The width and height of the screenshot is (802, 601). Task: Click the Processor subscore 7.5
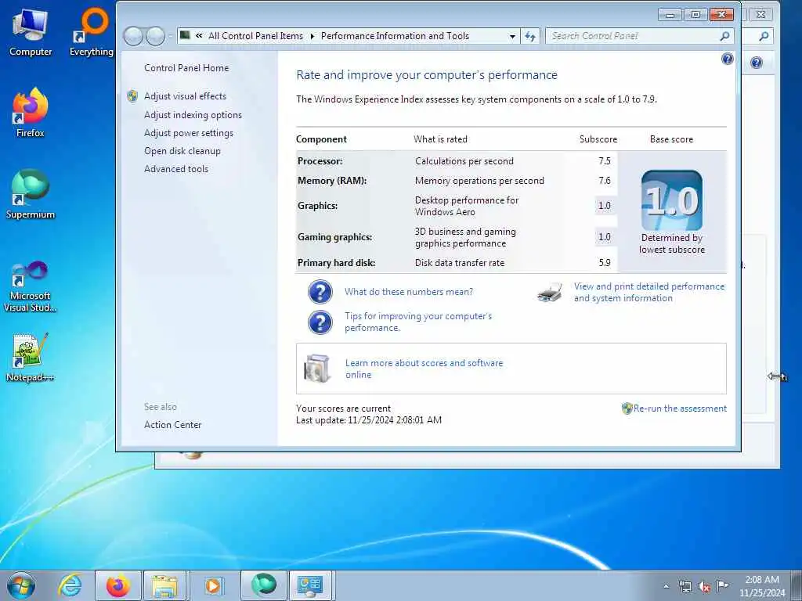(605, 161)
